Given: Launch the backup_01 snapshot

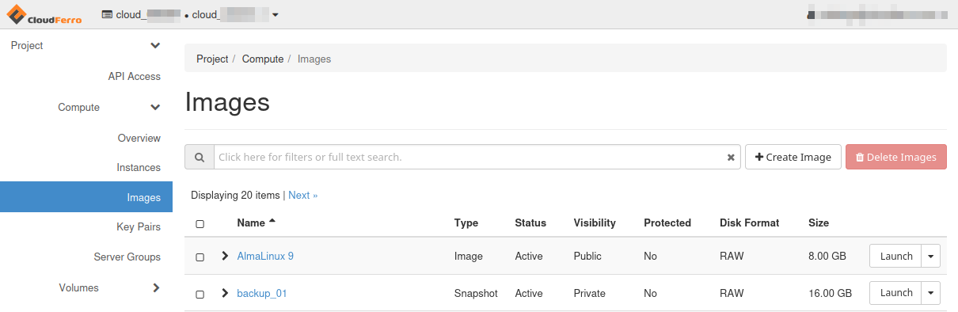Looking at the screenshot, I should [x=896, y=293].
